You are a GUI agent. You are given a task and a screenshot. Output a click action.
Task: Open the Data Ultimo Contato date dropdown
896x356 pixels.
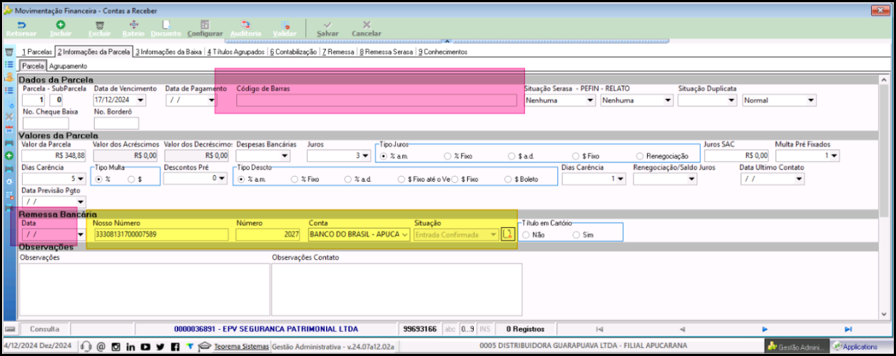tap(798, 179)
